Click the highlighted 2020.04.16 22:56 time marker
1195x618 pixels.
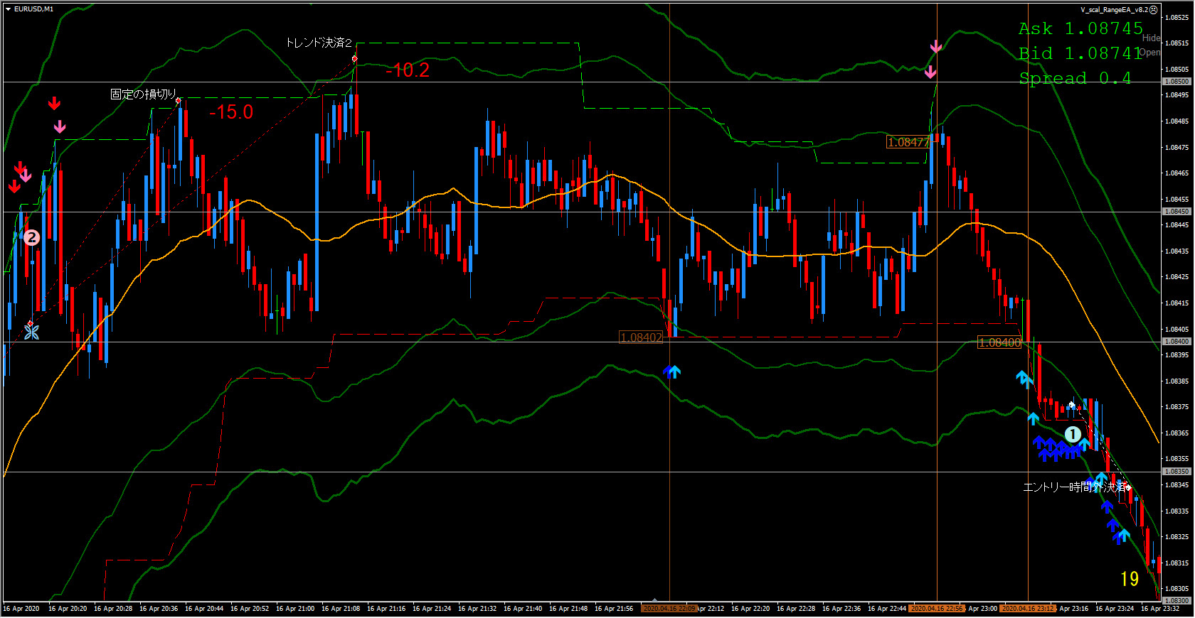coord(937,609)
